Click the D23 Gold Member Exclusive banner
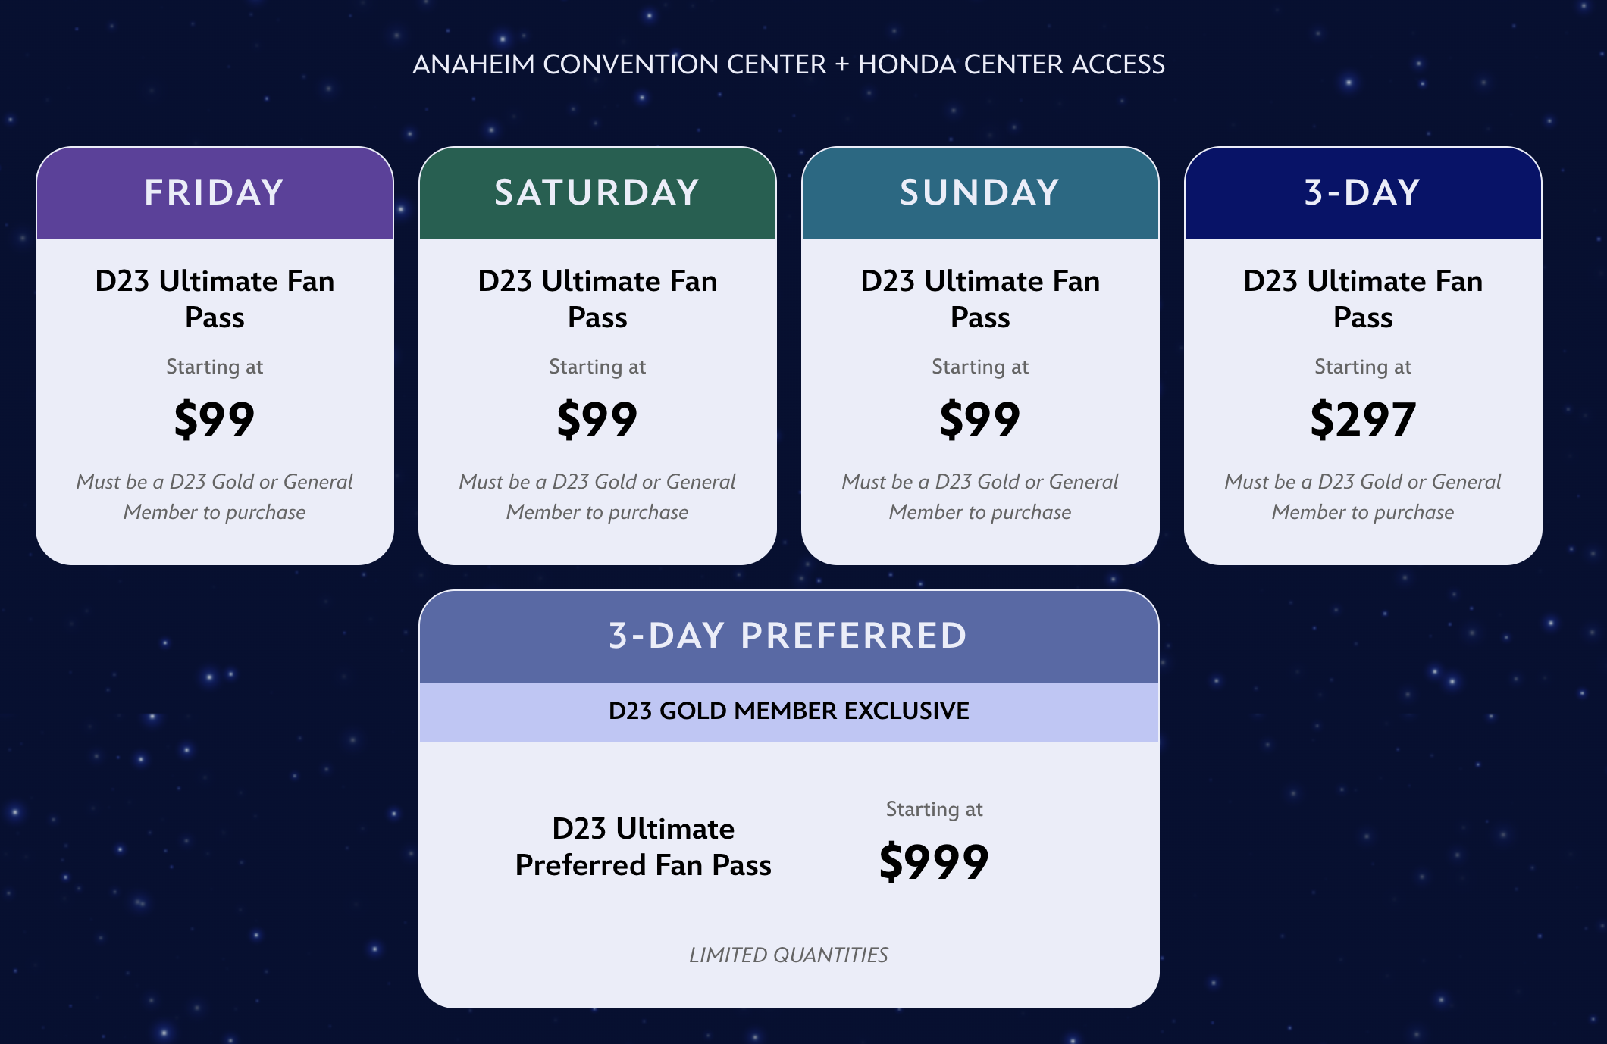The image size is (1607, 1044). pos(788,711)
